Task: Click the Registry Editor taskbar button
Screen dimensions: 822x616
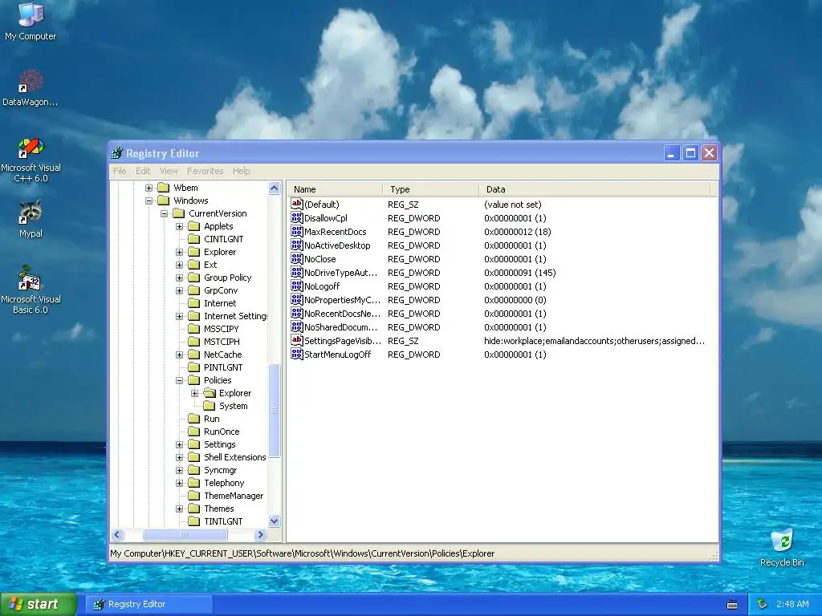Action: point(149,604)
